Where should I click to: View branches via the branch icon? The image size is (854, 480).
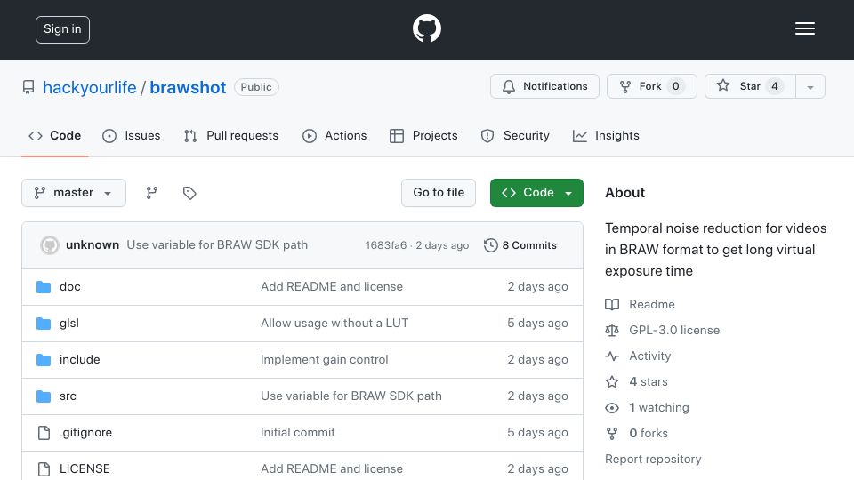coord(152,193)
